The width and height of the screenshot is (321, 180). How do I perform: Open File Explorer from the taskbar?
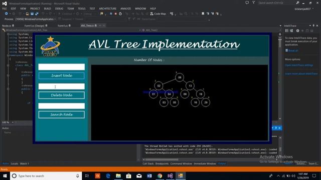coord(118,175)
